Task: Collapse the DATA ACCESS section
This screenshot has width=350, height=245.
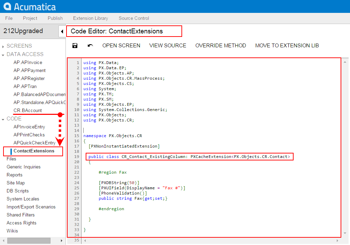Action: coord(3,55)
